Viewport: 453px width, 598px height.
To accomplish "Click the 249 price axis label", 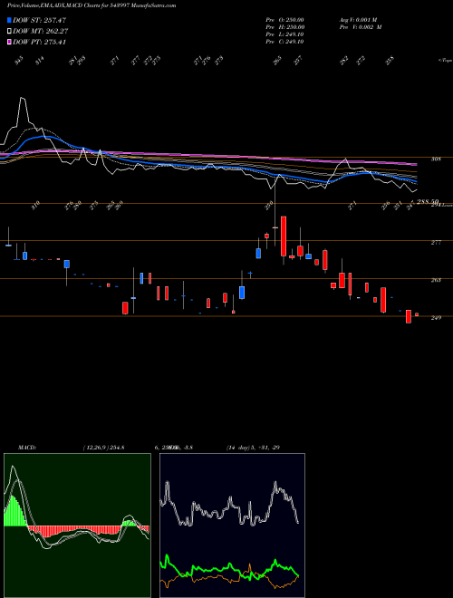I will coord(436,317).
